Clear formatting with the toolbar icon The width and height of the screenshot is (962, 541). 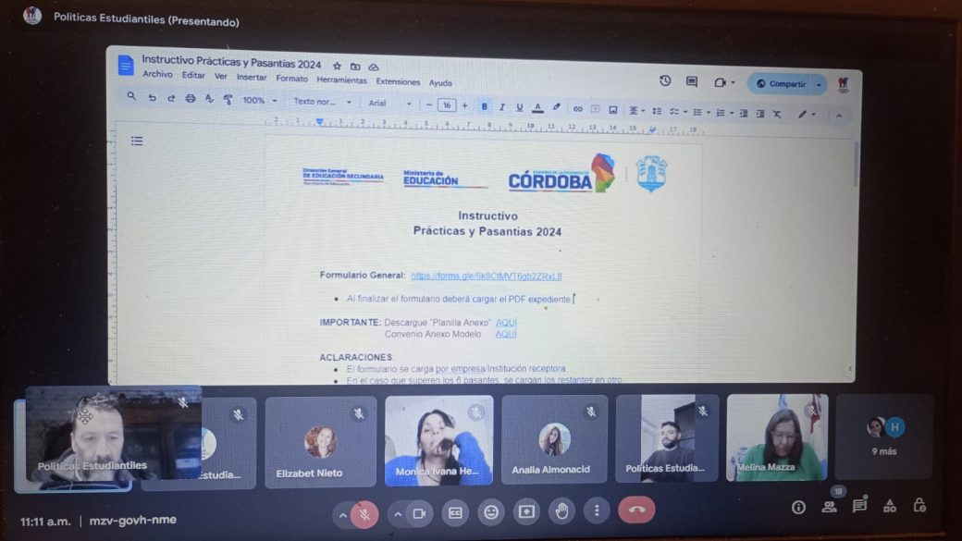click(777, 114)
